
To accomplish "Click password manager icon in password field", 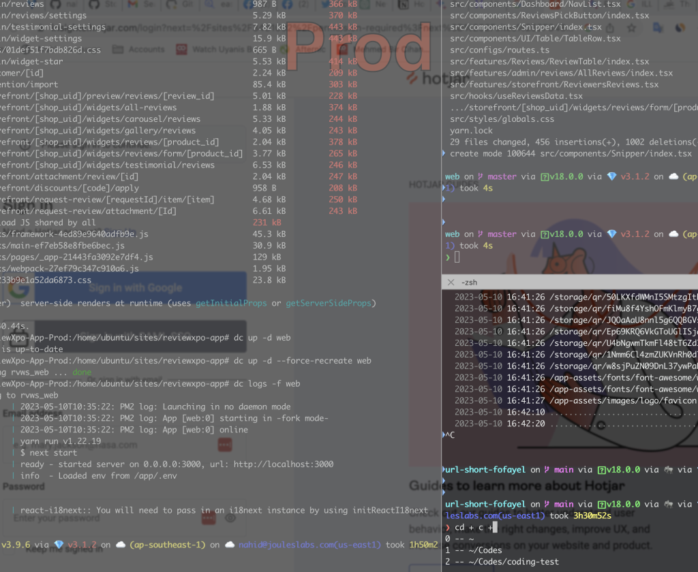I will 209,518.
